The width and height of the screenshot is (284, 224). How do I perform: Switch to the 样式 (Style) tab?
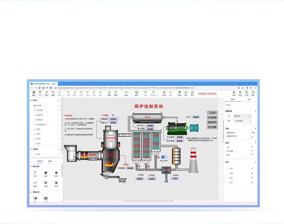click(x=249, y=99)
